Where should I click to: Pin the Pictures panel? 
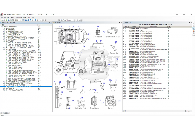click(119, 23)
